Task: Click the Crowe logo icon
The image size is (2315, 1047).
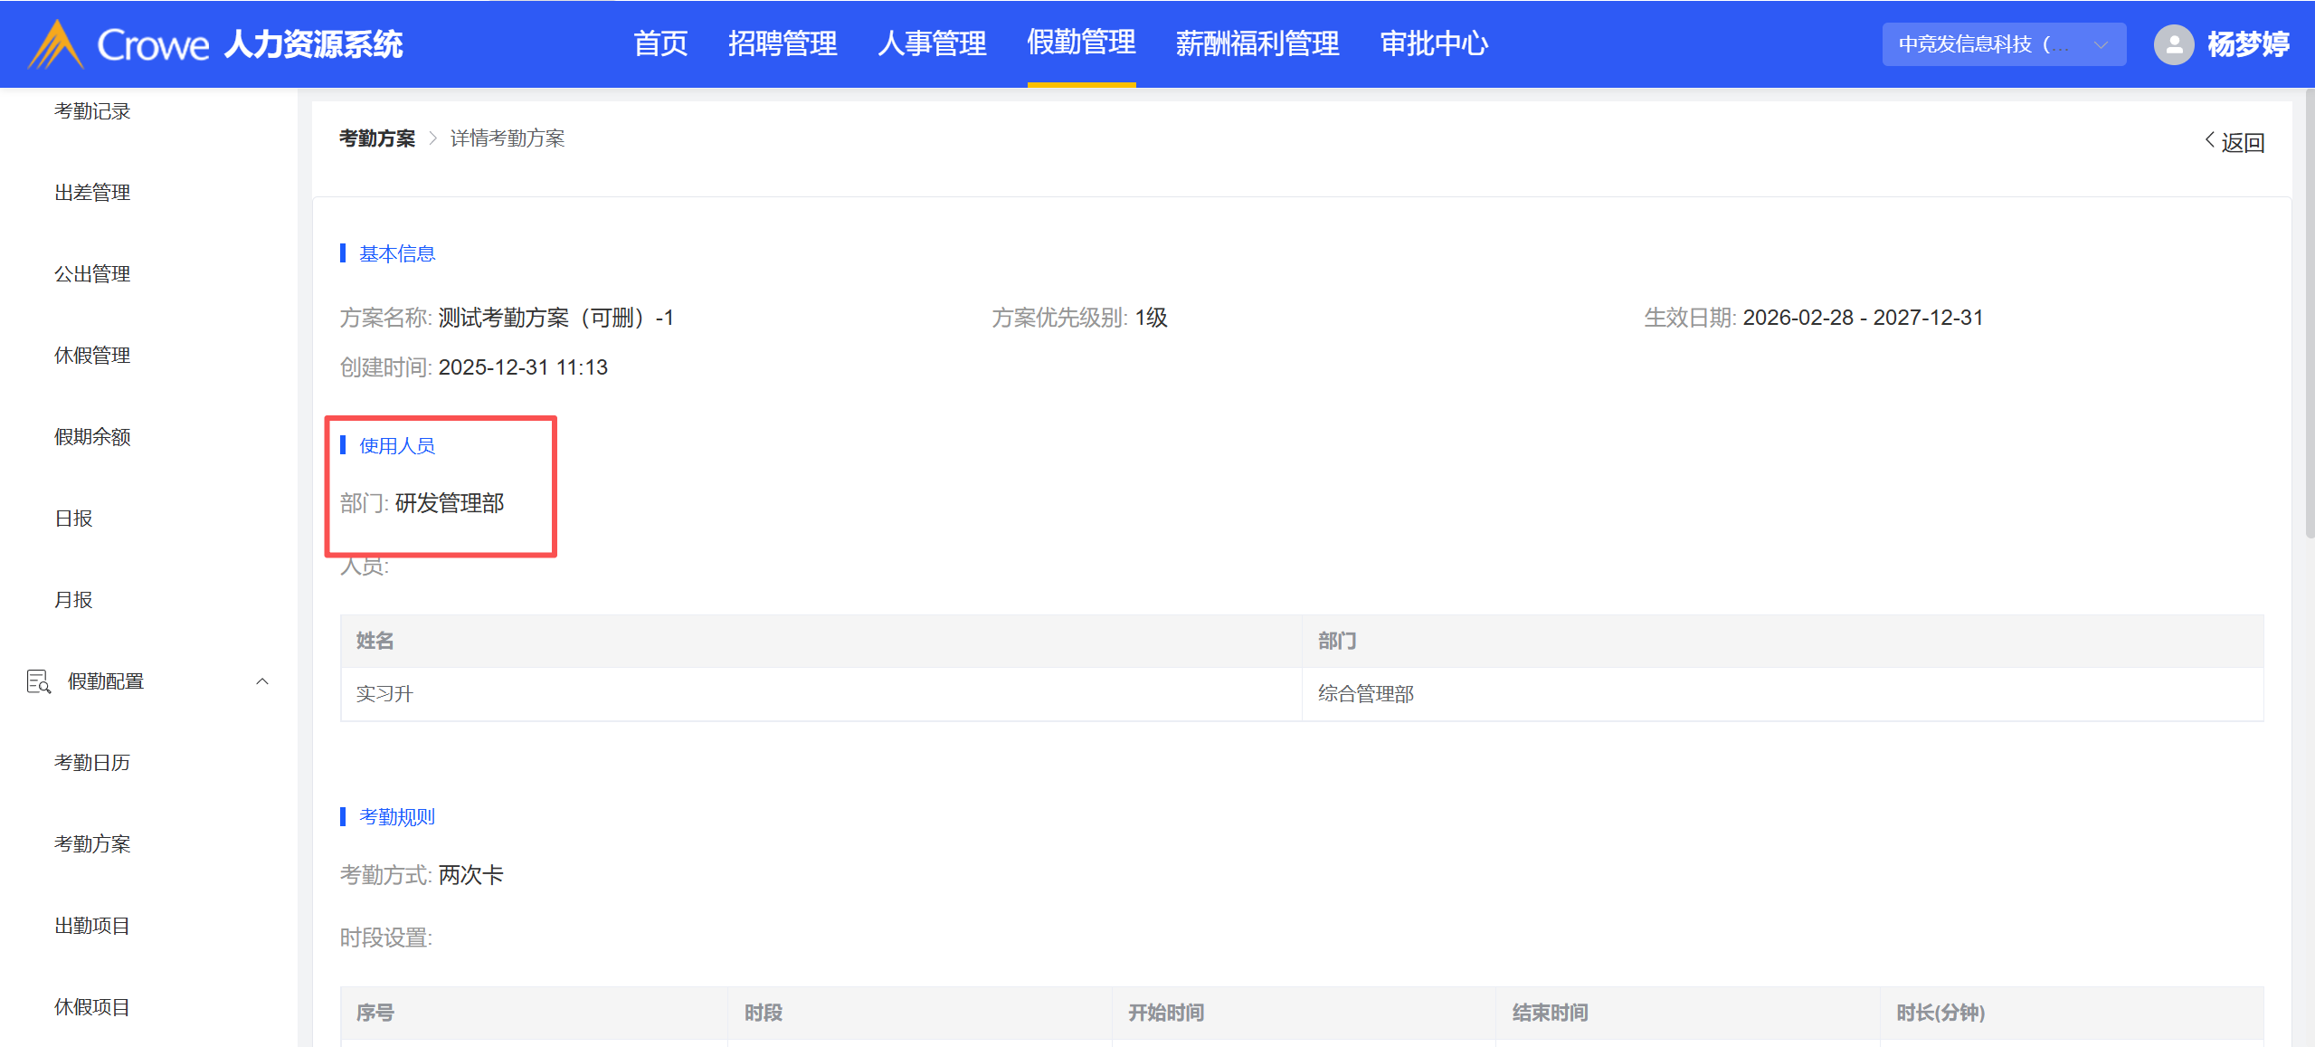Action: [x=56, y=44]
